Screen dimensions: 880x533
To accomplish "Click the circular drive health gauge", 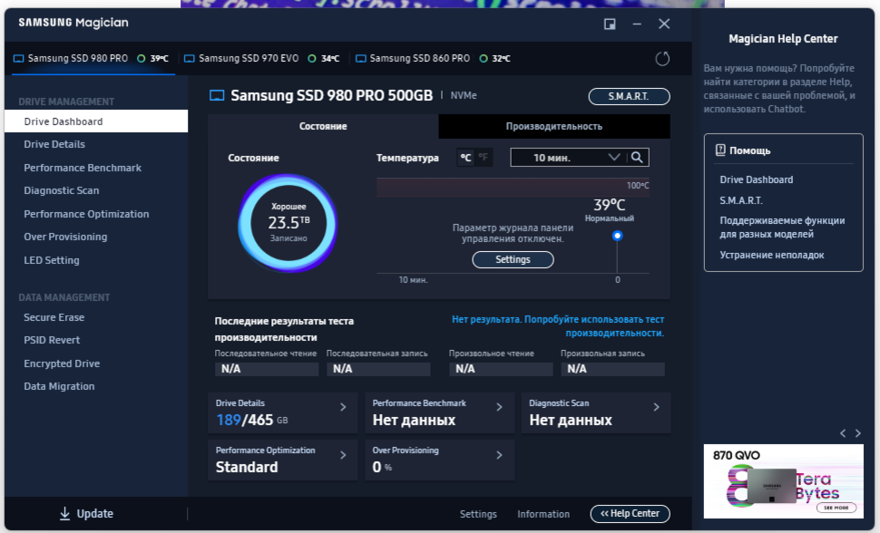I will tap(288, 223).
